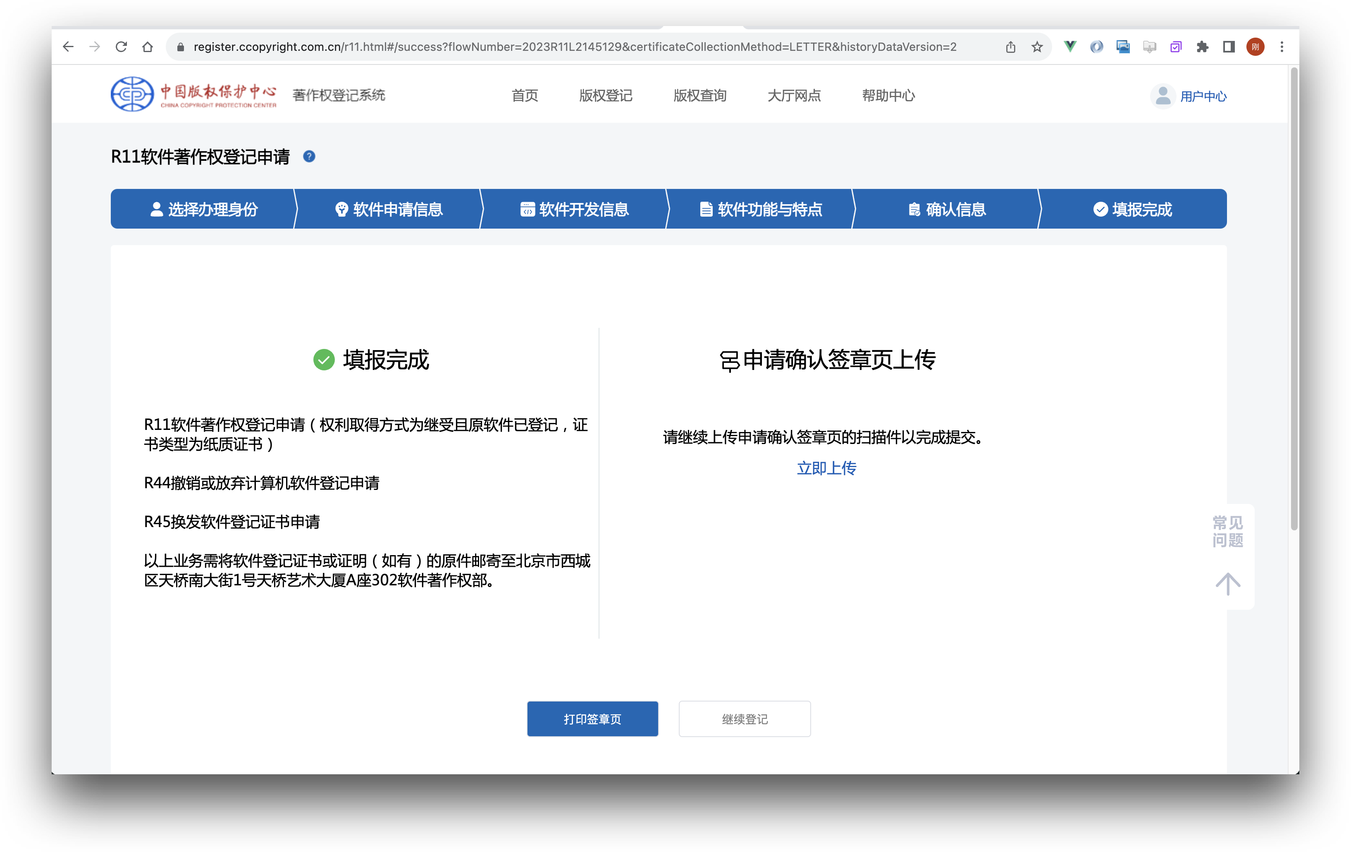Click the 继续登记 button
Image resolution: width=1351 pixels, height=852 pixels.
click(x=745, y=718)
